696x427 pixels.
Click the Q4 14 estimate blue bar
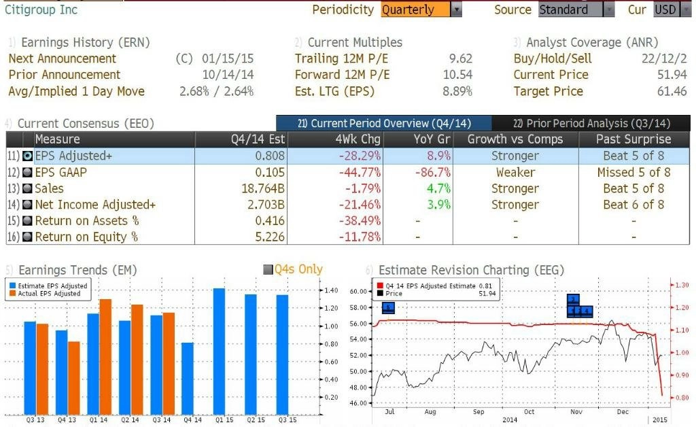coord(188,379)
